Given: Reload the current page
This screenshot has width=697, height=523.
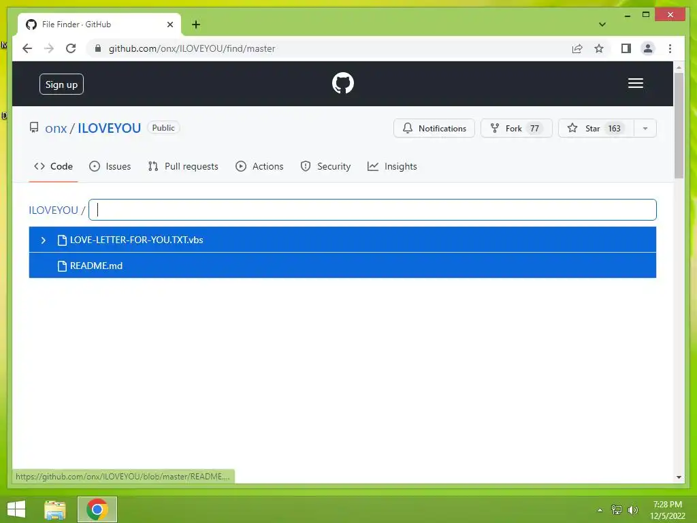Looking at the screenshot, I should (71, 48).
